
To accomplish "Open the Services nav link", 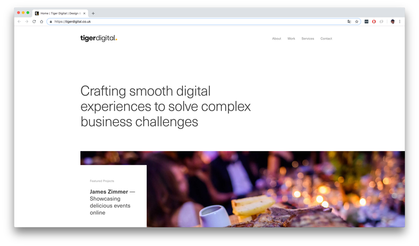I will (x=307, y=39).
